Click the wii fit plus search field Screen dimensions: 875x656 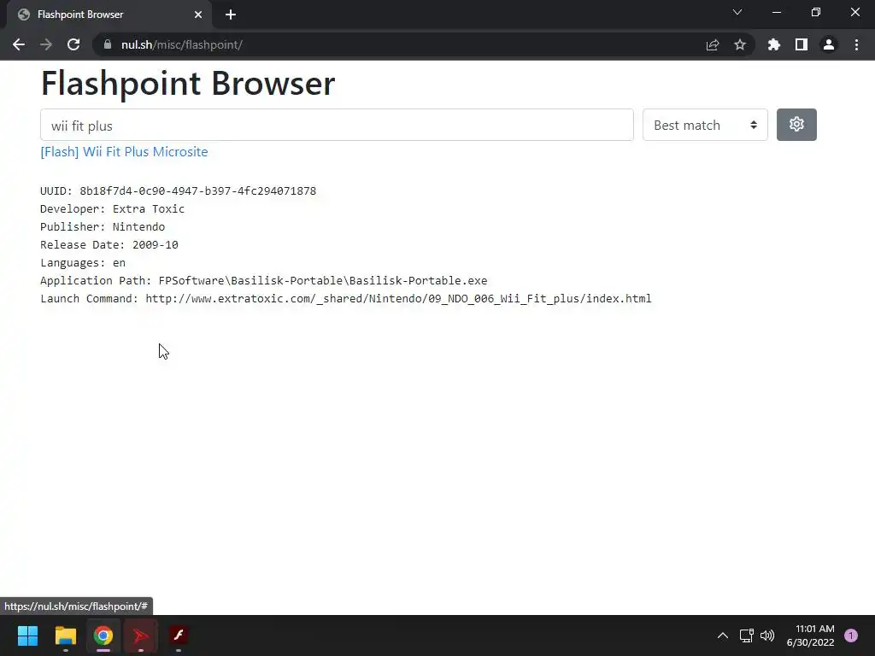point(337,125)
